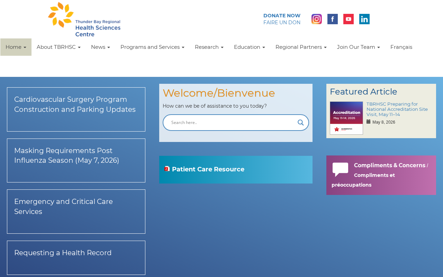Switch to Français language
443x277 pixels.
[x=401, y=47]
